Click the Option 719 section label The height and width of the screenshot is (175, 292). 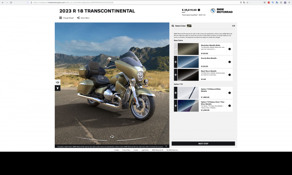click(x=178, y=84)
